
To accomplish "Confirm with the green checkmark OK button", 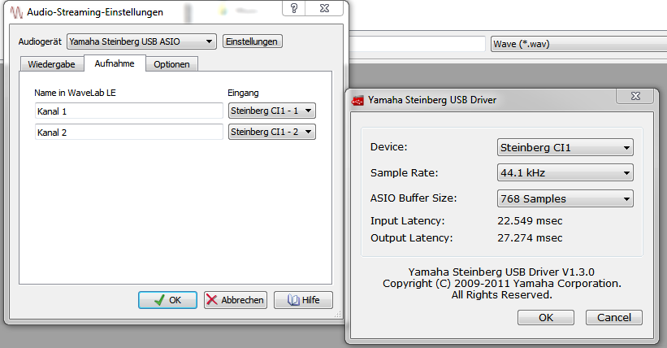I will (x=167, y=300).
